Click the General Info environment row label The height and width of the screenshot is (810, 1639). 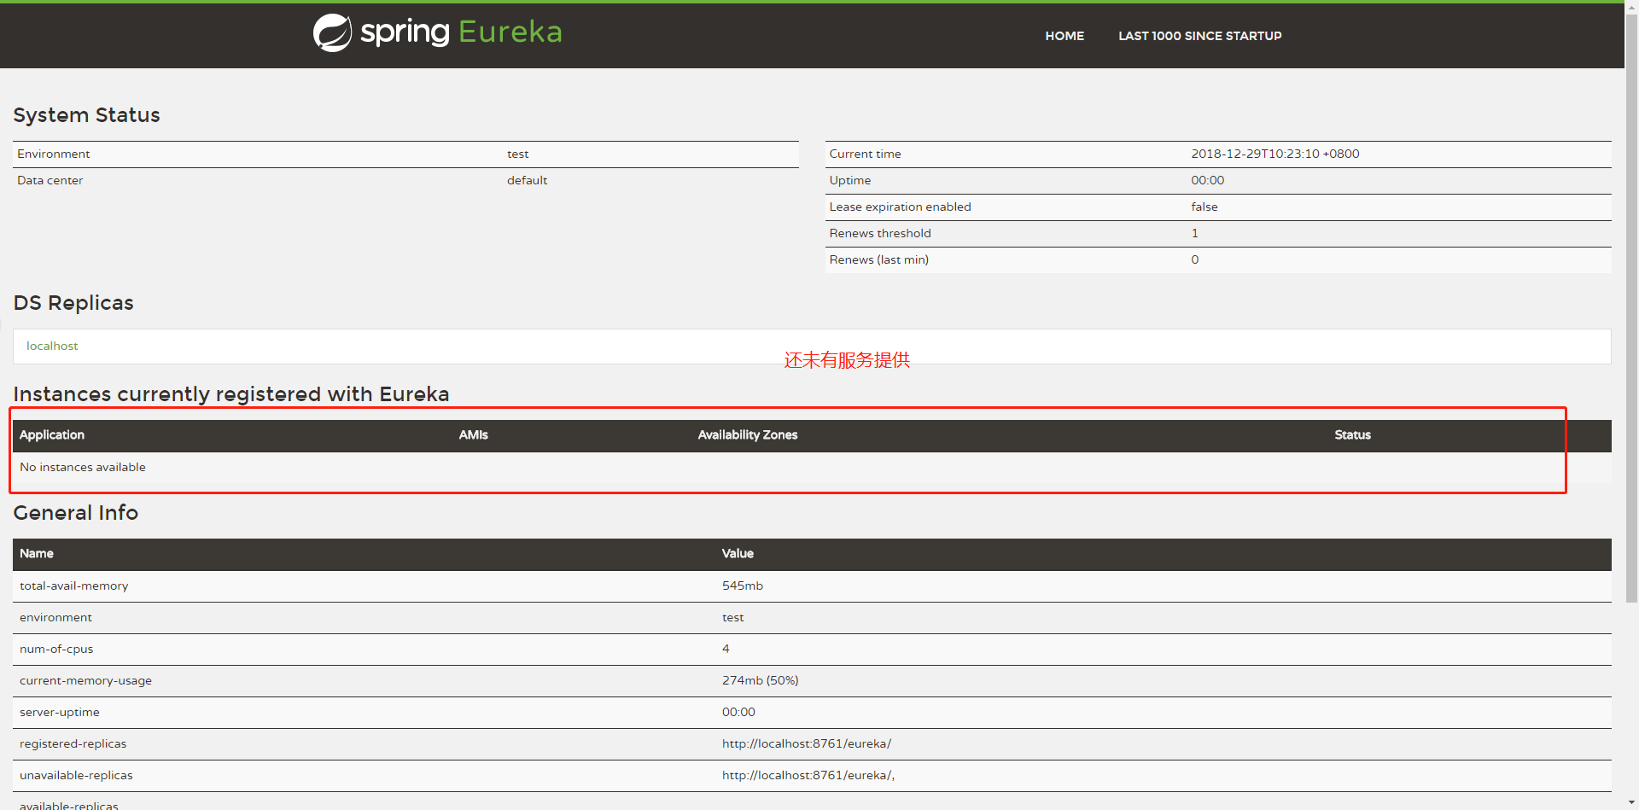(55, 617)
